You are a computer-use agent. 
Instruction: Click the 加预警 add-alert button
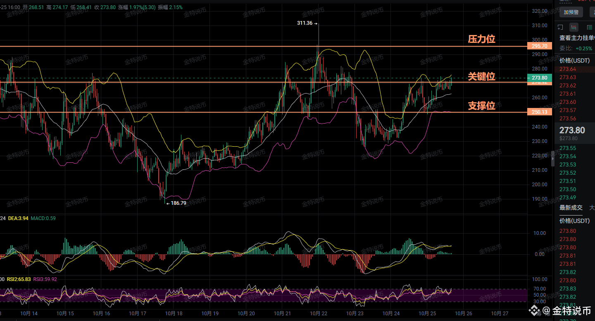(571, 12)
